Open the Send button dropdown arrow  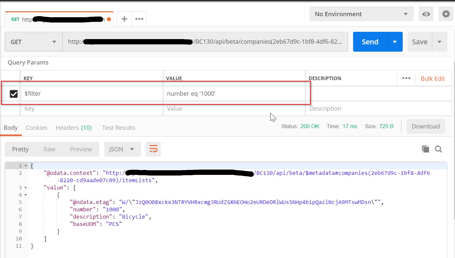pos(394,42)
